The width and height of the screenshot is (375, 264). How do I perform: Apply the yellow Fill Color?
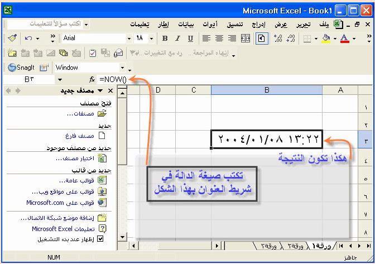(326, 39)
